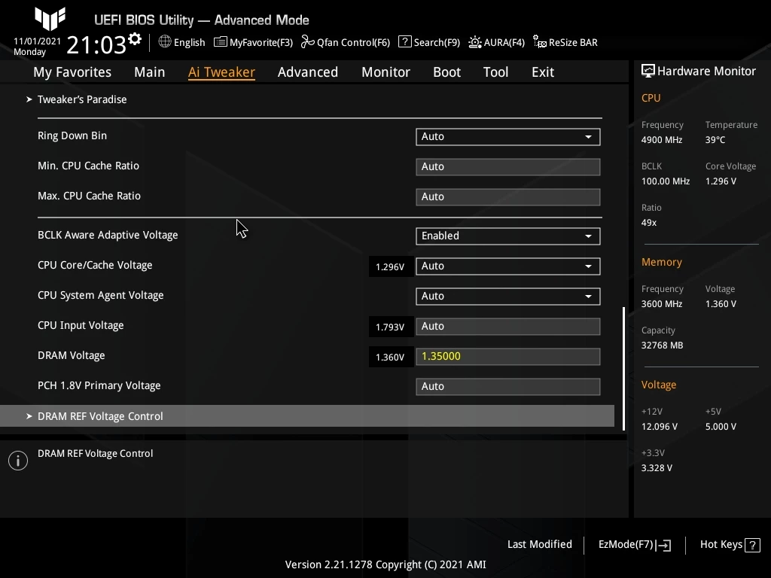771x578 pixels.
Task: Switch to My Favorites tab
Action: coord(72,71)
